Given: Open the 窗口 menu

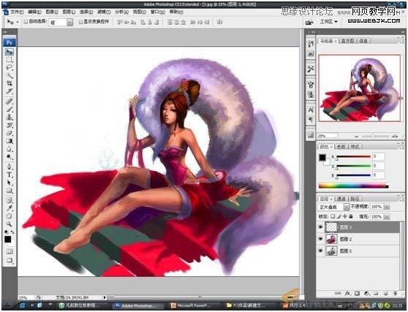Looking at the screenshot, I should point(158,12).
